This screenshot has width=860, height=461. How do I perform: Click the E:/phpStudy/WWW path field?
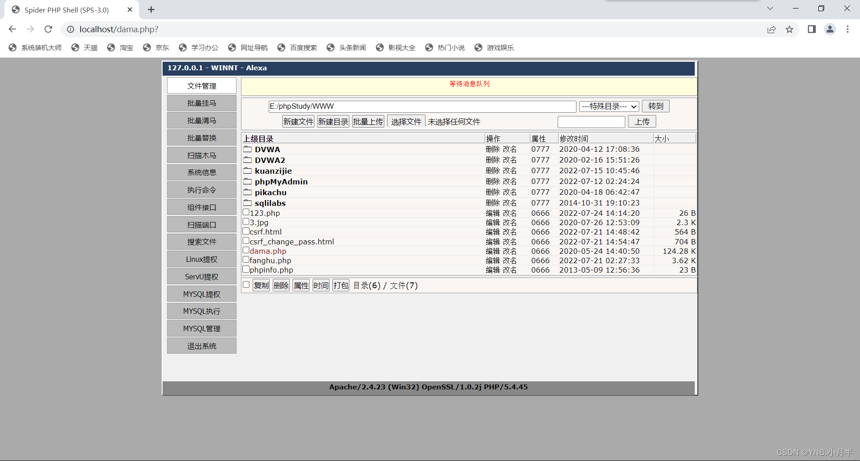(422, 106)
